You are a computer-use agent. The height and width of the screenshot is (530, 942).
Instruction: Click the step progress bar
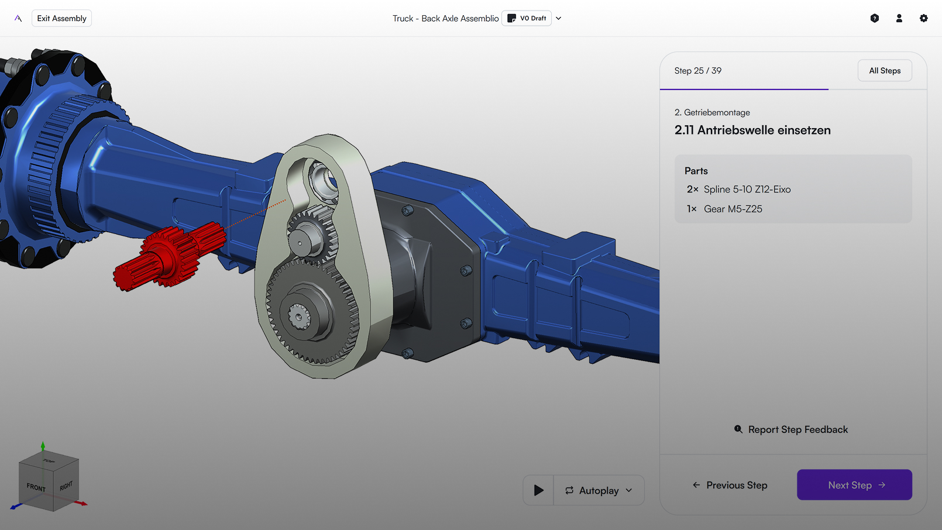click(x=793, y=90)
